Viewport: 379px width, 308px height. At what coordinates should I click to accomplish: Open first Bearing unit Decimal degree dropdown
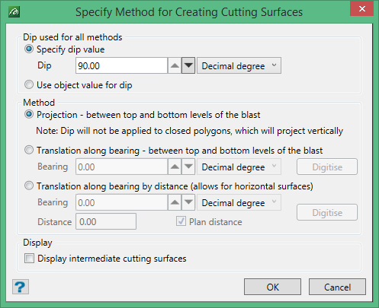click(239, 167)
